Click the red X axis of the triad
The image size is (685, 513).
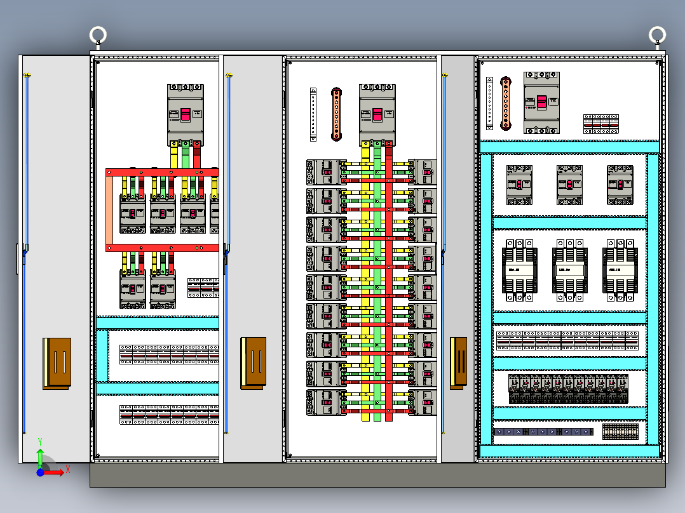pos(55,472)
